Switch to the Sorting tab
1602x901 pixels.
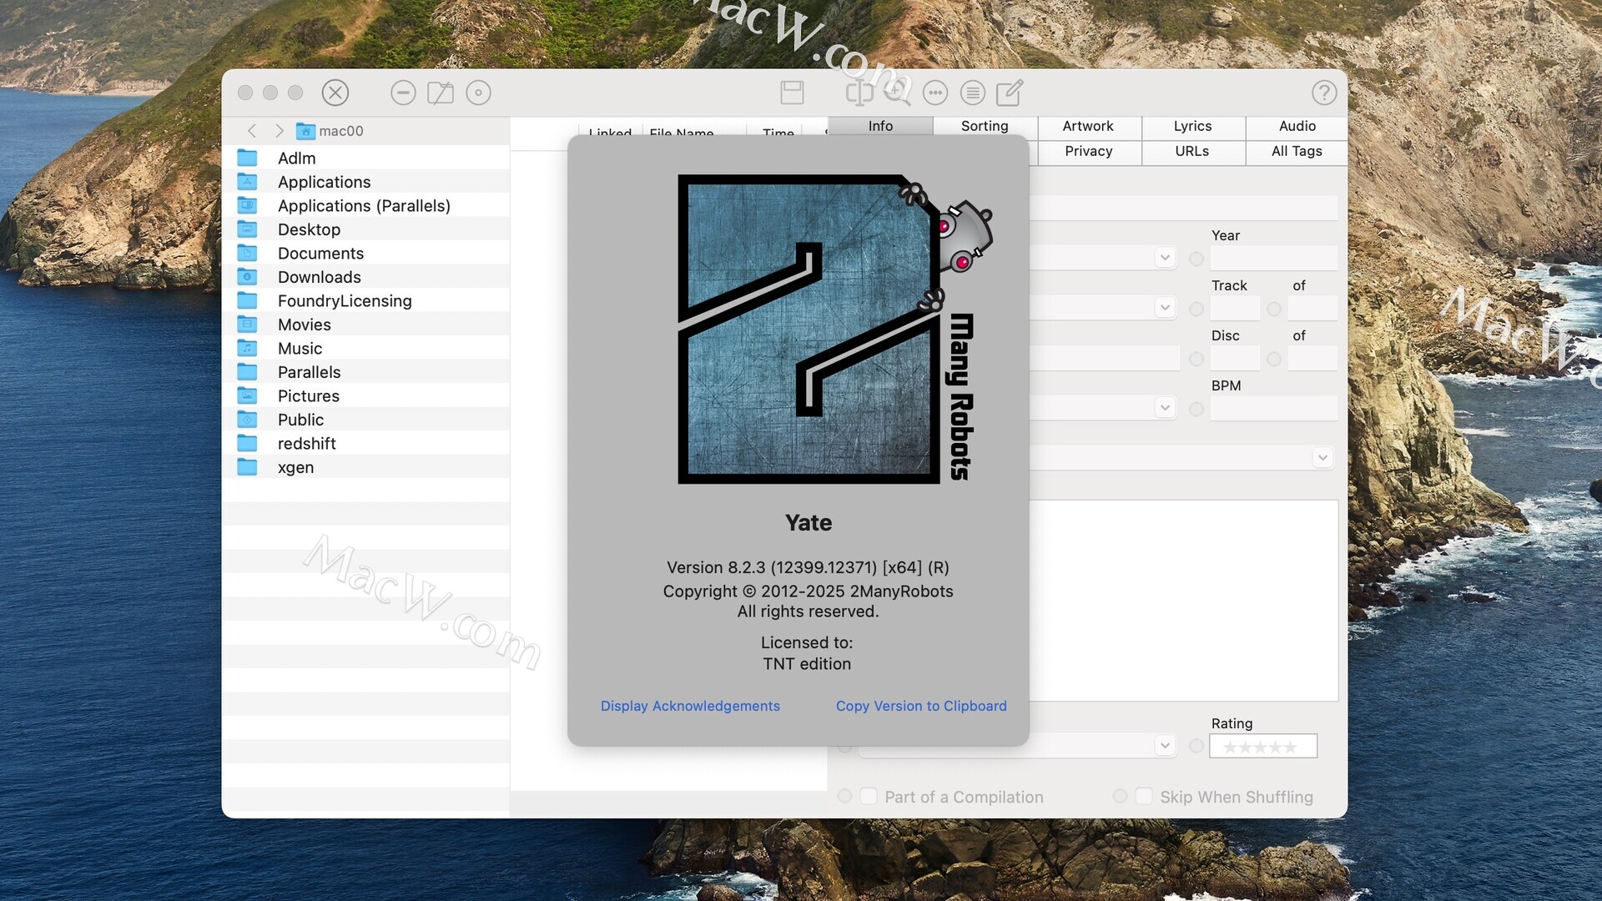[x=985, y=126]
